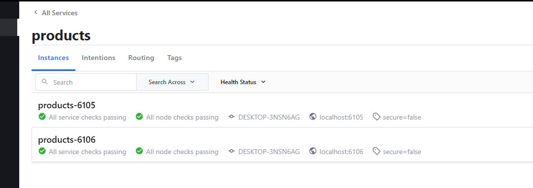Open the Tags tab
Screen dimensions: 533x188
[x=175, y=58]
